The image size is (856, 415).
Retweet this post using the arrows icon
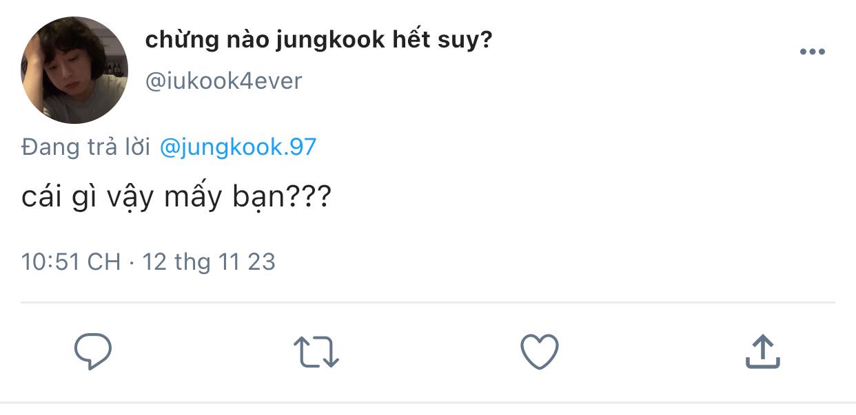pos(316,352)
